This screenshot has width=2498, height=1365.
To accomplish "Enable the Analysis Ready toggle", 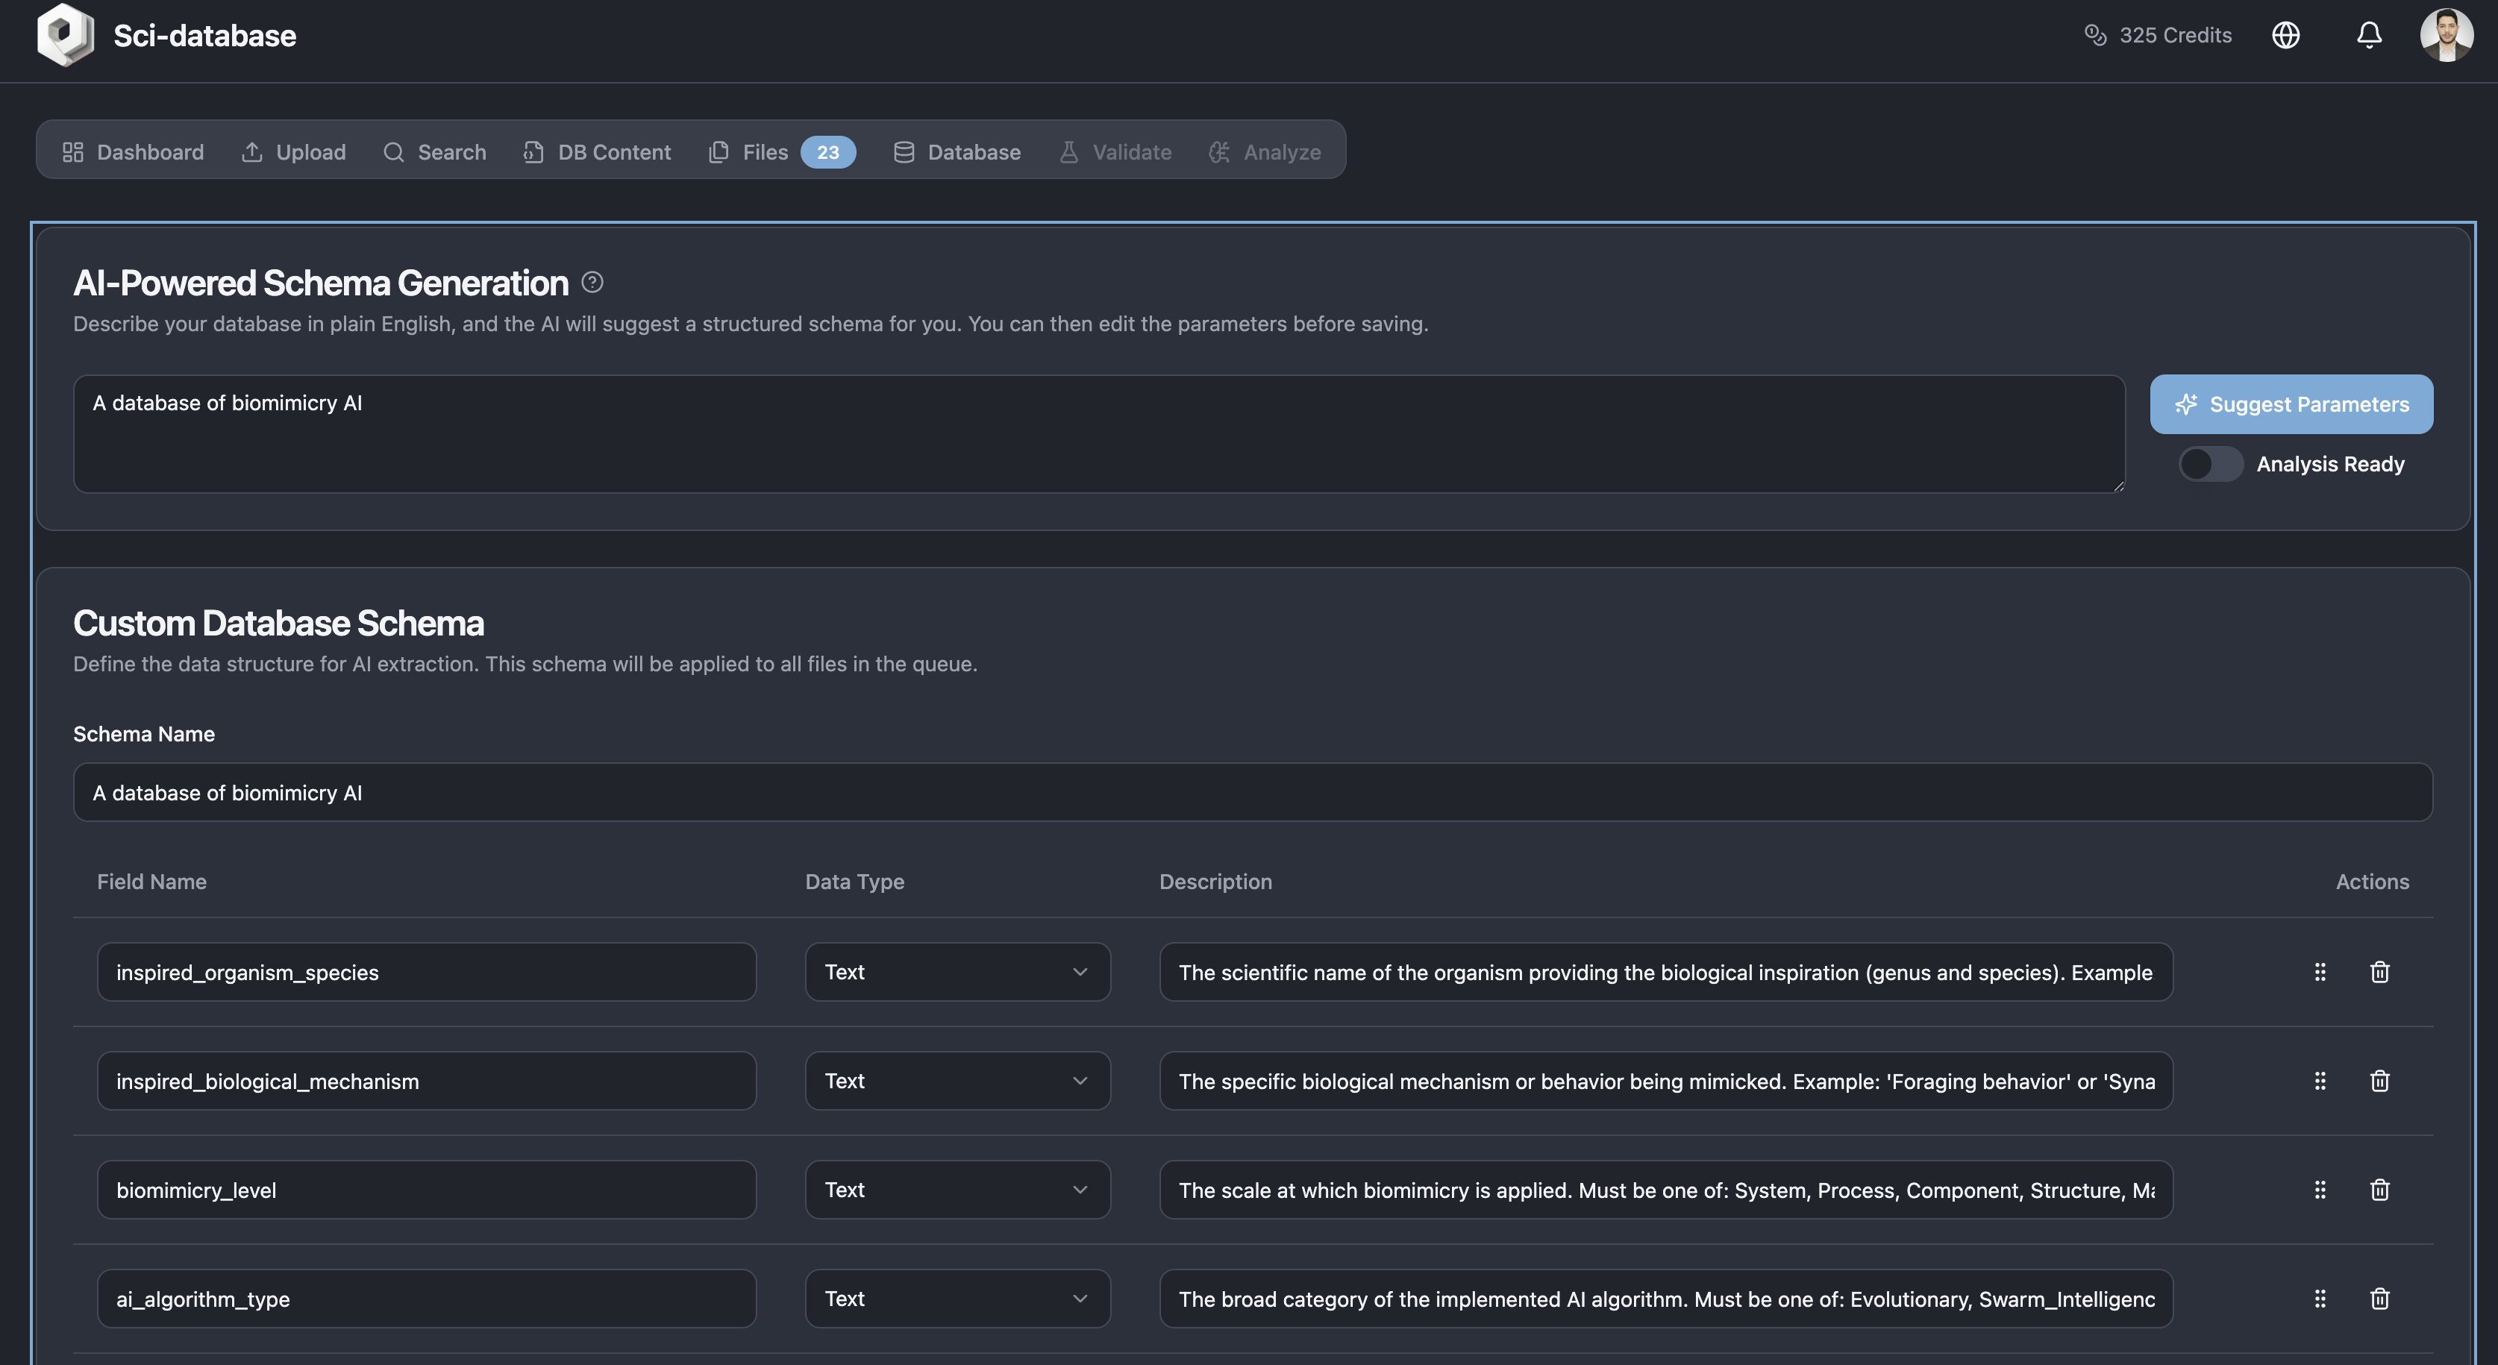I will click(x=2211, y=465).
